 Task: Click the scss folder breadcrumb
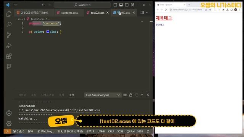(x=20, y=19)
